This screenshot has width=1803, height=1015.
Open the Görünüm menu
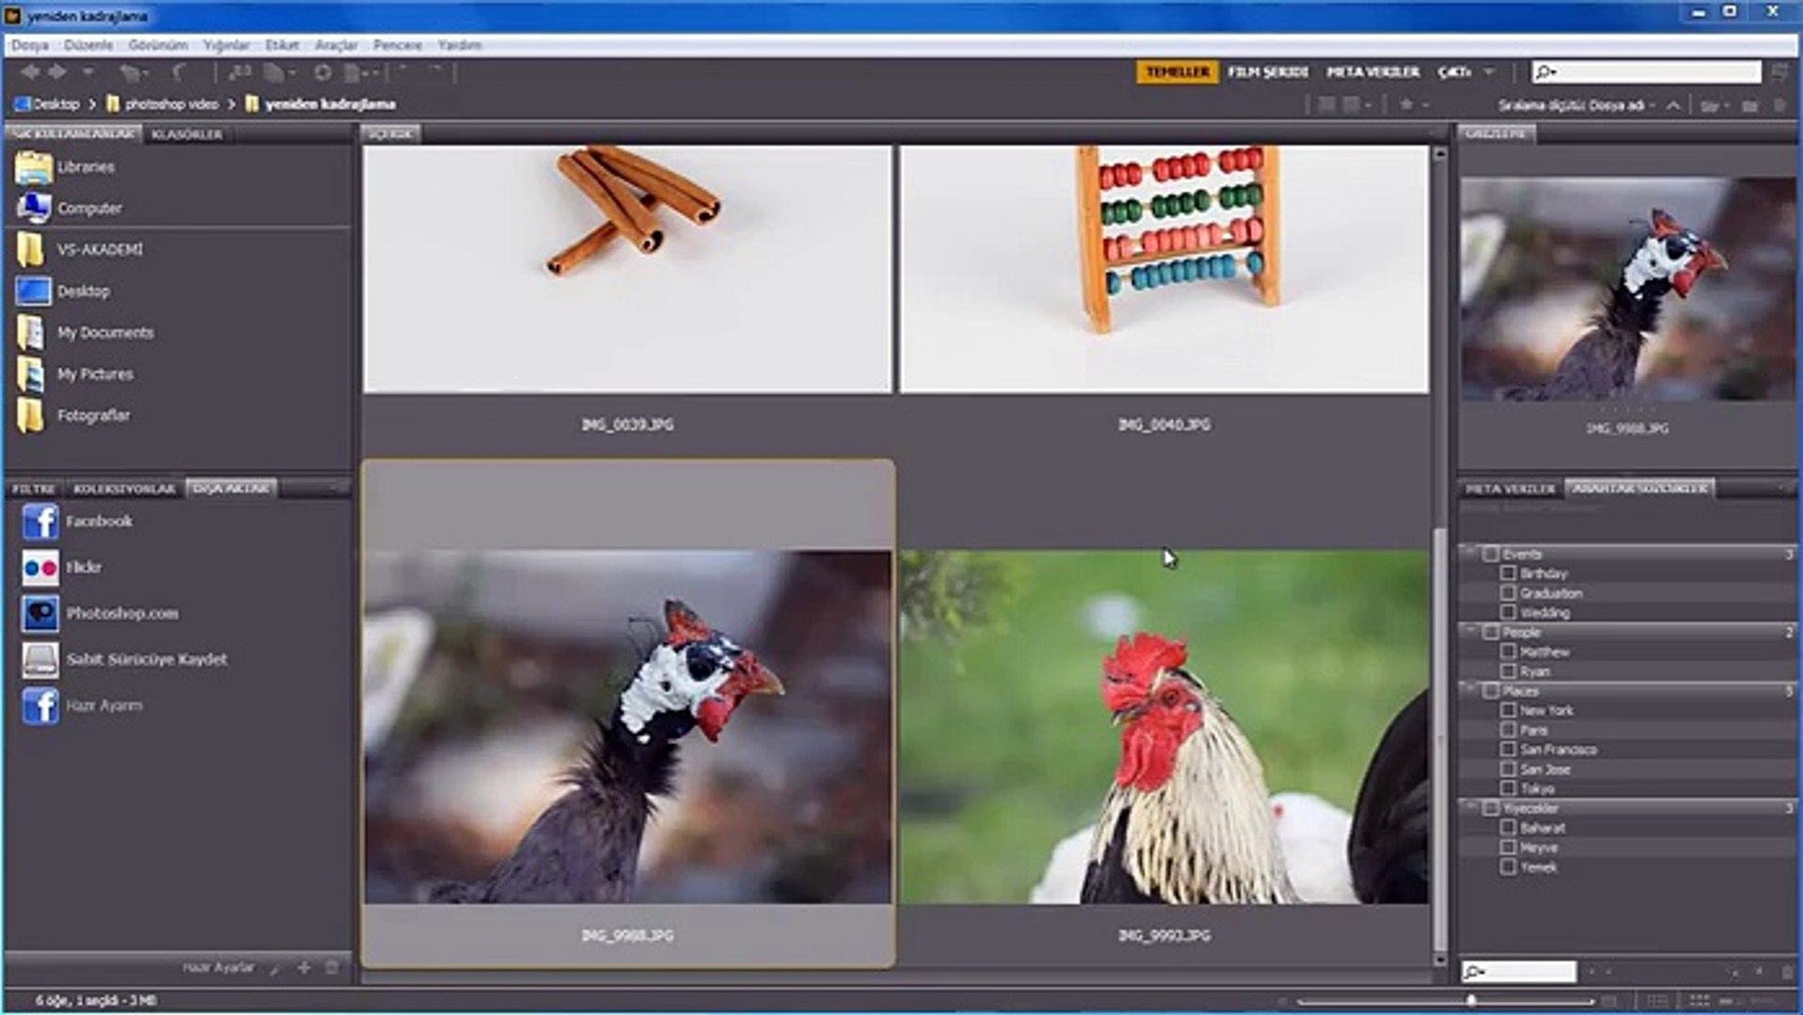tap(158, 45)
